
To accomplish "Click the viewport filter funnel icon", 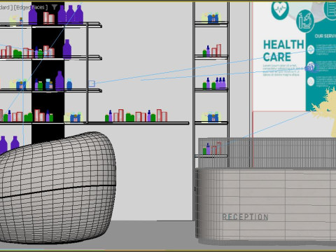I will coord(54,7).
